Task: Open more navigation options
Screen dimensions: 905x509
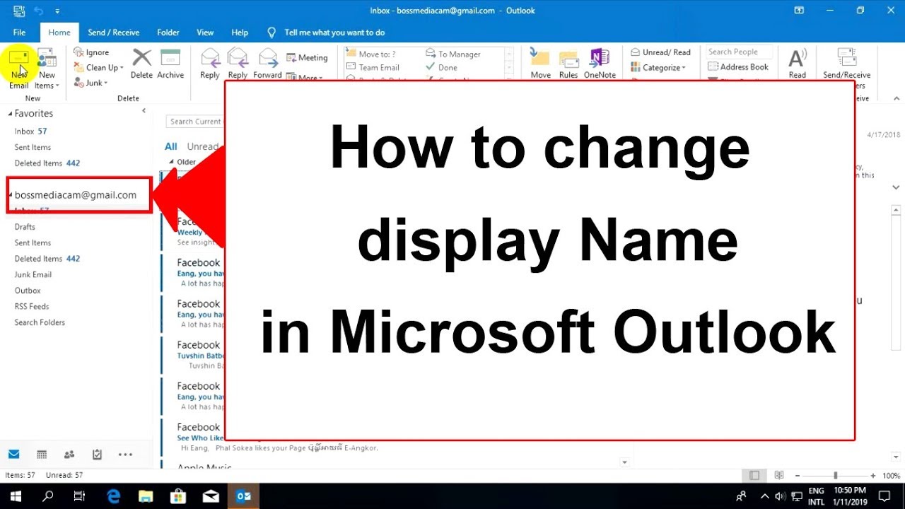Action: [x=125, y=455]
